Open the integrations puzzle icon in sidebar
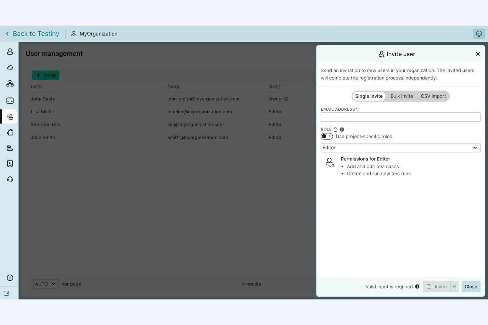 coord(10,132)
